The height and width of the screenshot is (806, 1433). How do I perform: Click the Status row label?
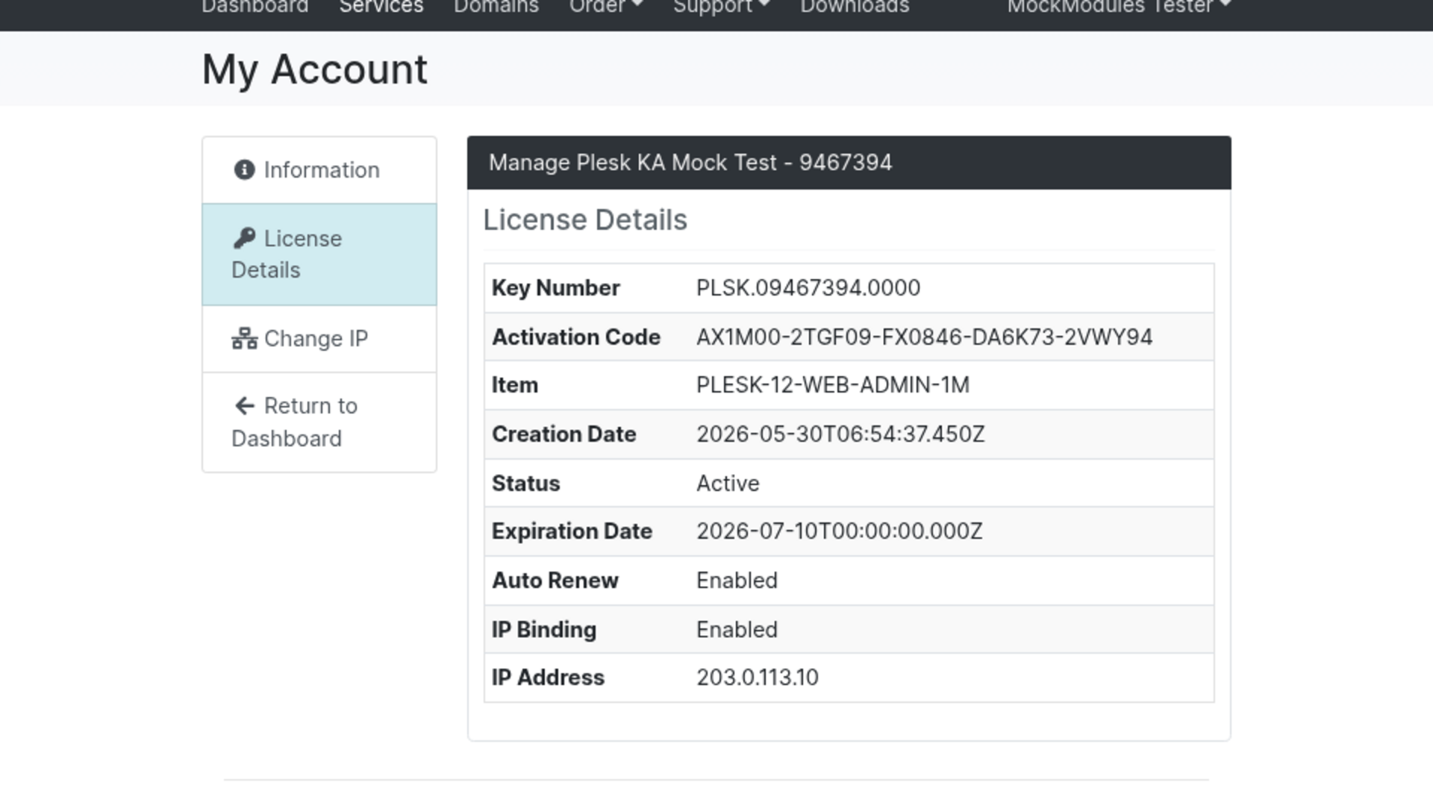tap(525, 484)
